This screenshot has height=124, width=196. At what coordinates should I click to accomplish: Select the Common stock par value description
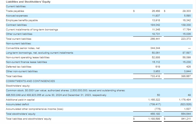pyautogui.click(x=65, y=90)
